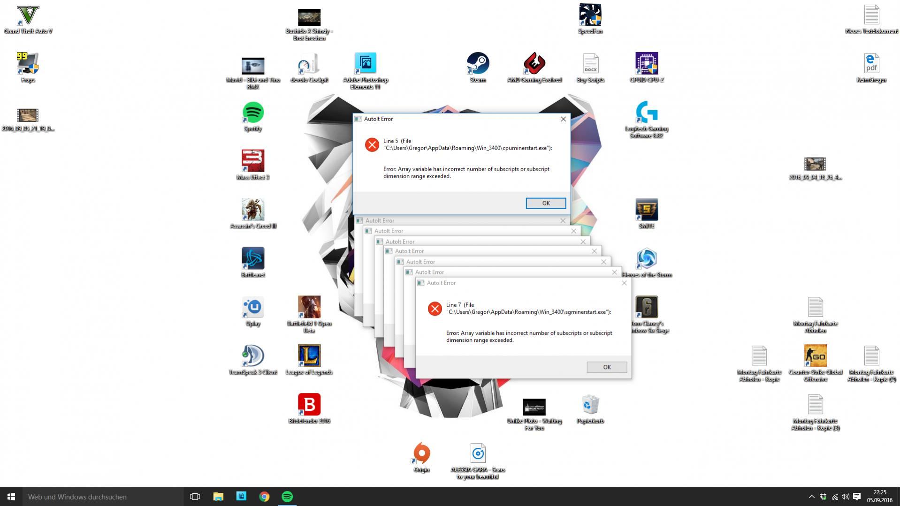
Task: Open Task View on the taskbar
Action: (195, 497)
